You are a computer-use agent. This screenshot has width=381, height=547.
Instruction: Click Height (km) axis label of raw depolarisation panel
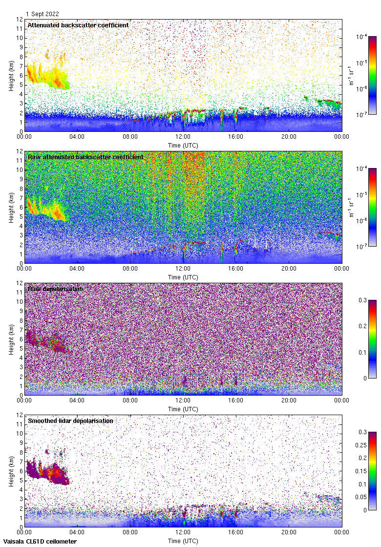point(12,339)
